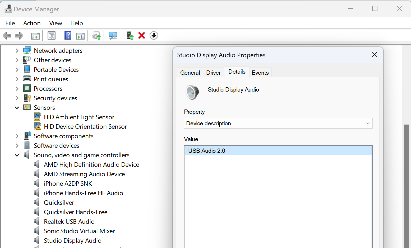
Task: Click the Help toolbar icon
Action: point(68,35)
